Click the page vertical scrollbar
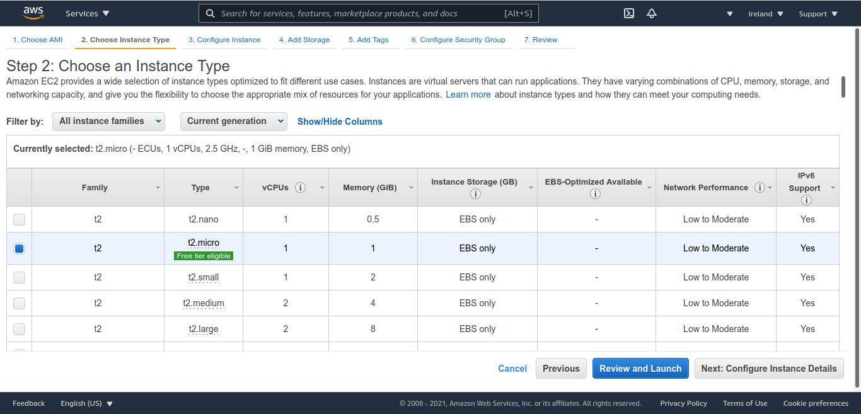The height and width of the screenshot is (414, 861). pyautogui.click(x=857, y=208)
